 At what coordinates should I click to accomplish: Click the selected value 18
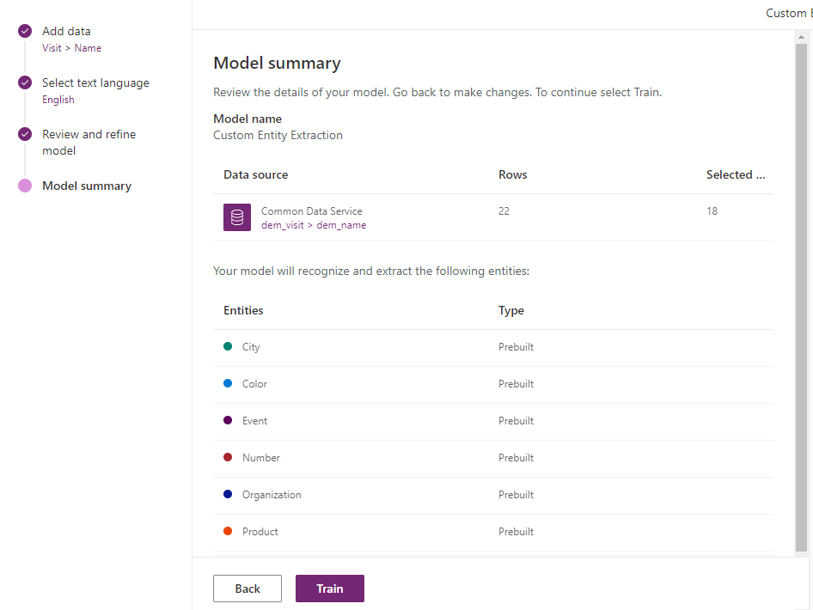pos(712,211)
